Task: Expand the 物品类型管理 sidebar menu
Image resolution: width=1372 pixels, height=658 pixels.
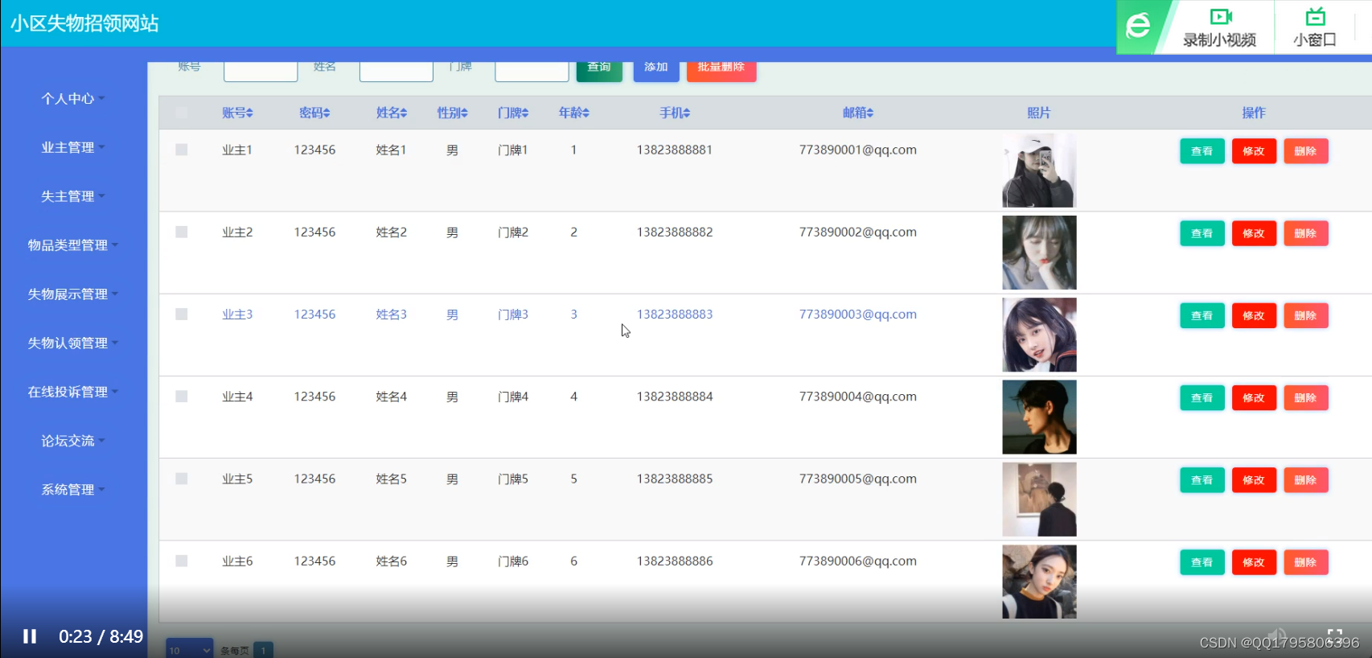Action: coord(73,245)
